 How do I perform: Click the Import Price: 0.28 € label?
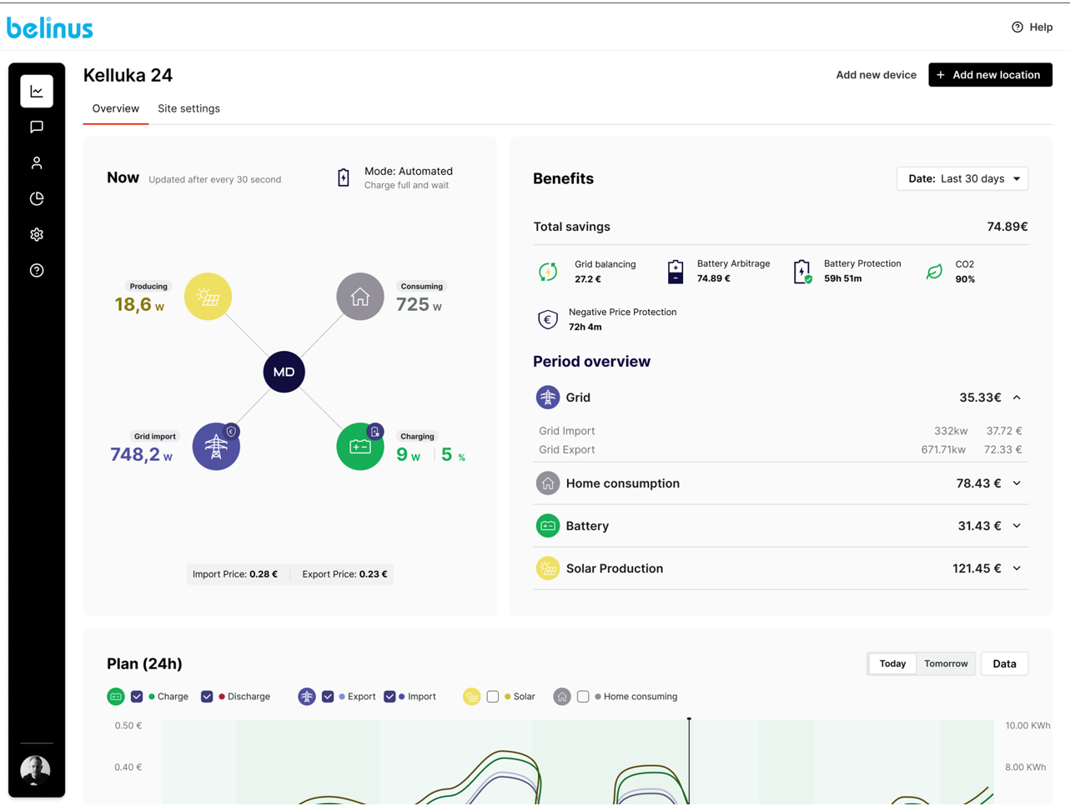tap(235, 574)
